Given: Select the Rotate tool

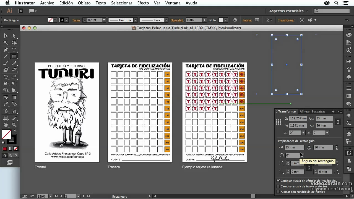Looking at the screenshot, I should [6, 77].
